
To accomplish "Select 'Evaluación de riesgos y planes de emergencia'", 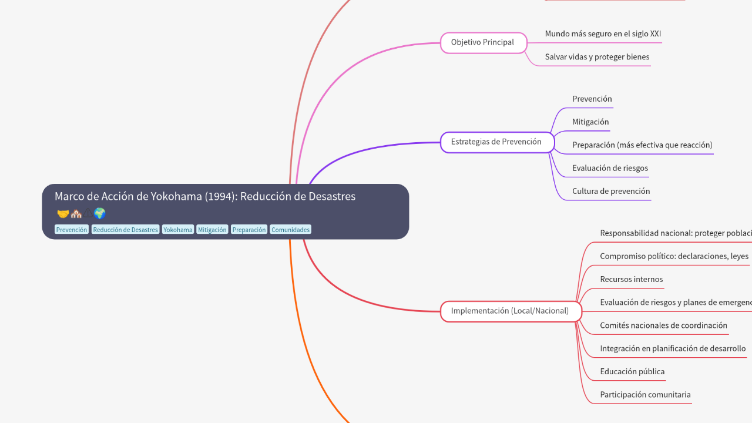I will point(676,303).
